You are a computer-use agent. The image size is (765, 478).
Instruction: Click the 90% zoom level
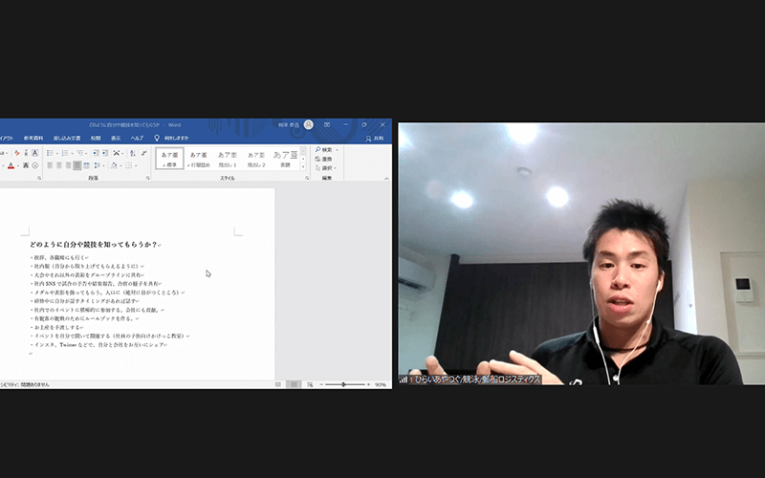380,384
